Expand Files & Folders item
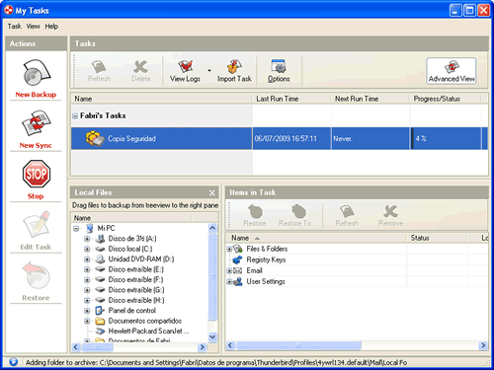This screenshot has height=370, width=494. click(x=229, y=249)
